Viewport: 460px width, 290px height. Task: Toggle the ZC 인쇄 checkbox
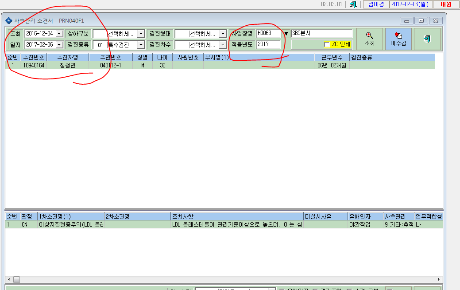pyautogui.click(x=327, y=44)
